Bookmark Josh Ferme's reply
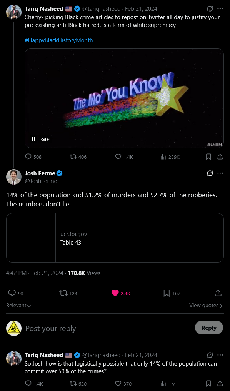The image size is (230, 391). [167, 293]
